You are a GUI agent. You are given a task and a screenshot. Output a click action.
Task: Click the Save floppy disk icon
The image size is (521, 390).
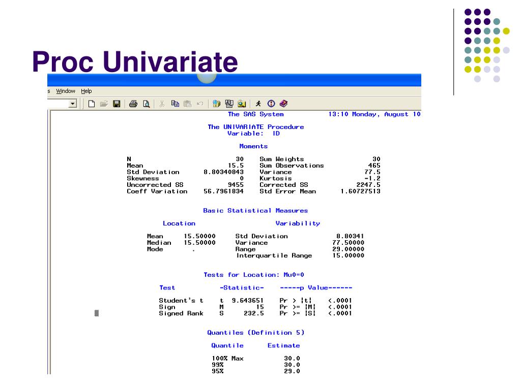click(117, 104)
